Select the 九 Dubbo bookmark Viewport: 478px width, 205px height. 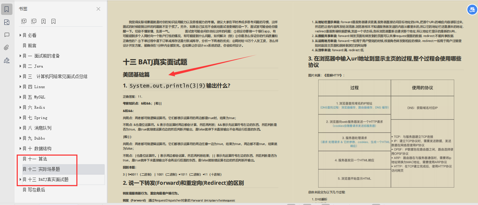(37, 138)
